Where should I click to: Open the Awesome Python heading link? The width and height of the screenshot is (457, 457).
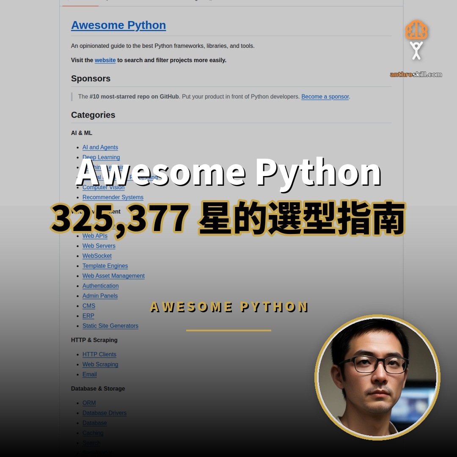point(118,25)
